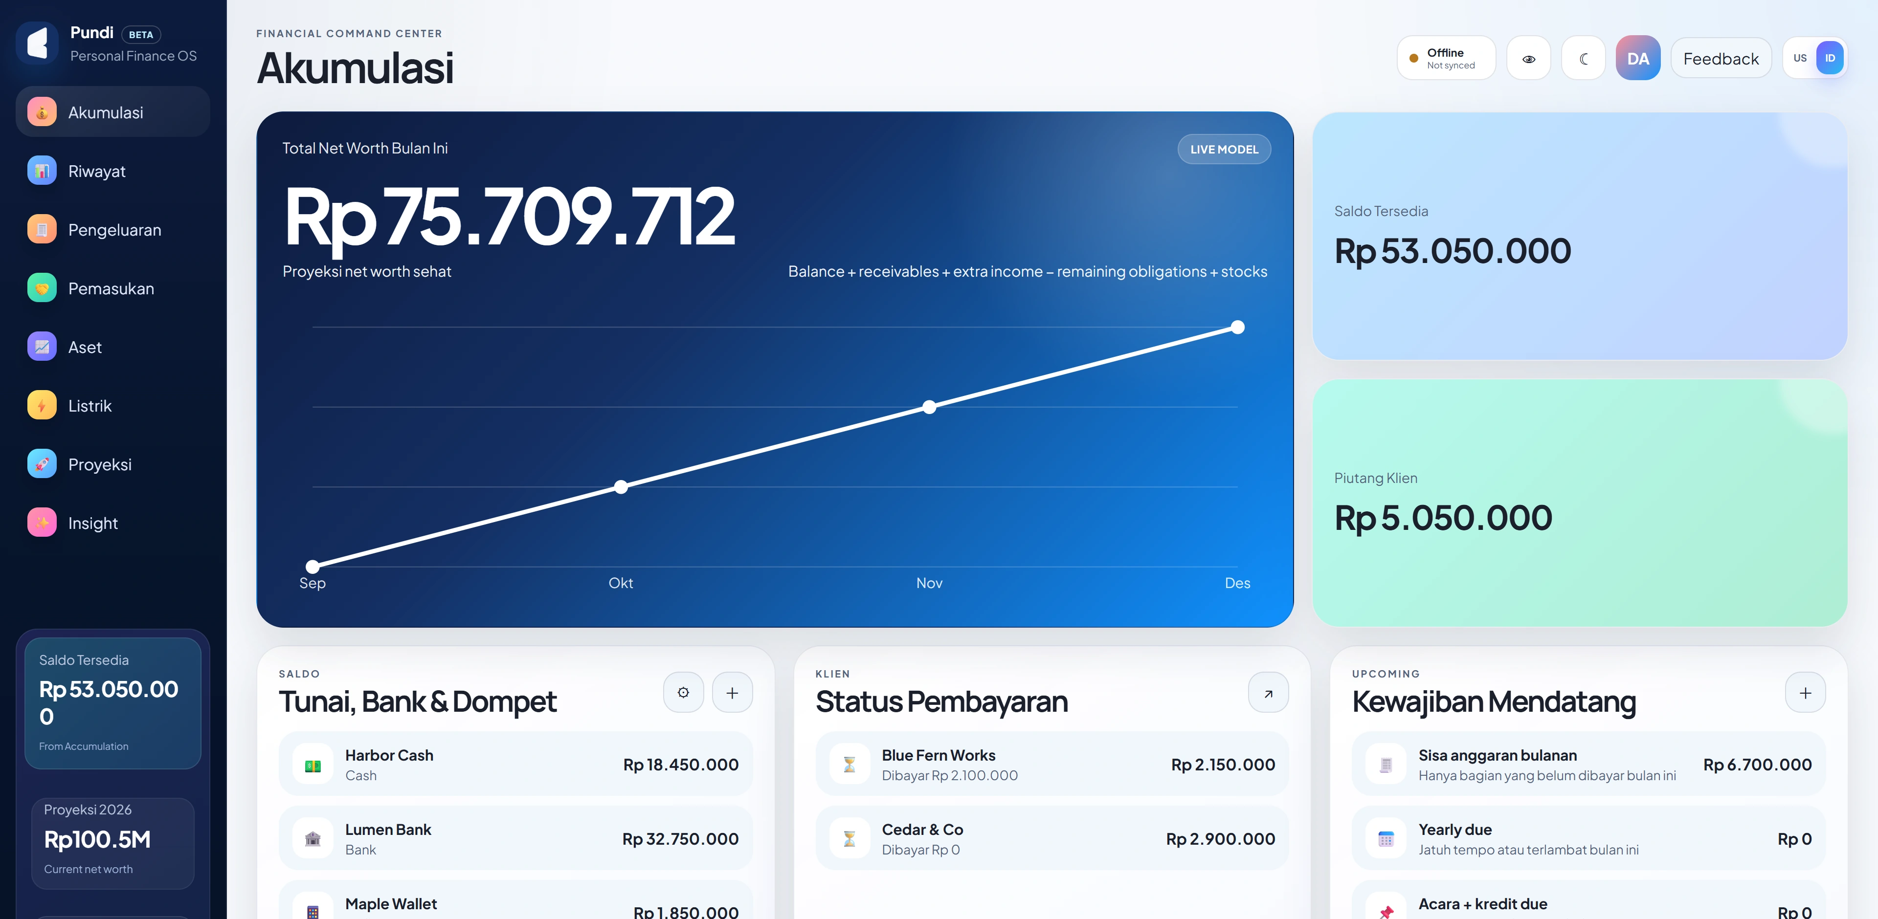
Task: Toggle dark mode with moon icon
Action: coord(1584,58)
